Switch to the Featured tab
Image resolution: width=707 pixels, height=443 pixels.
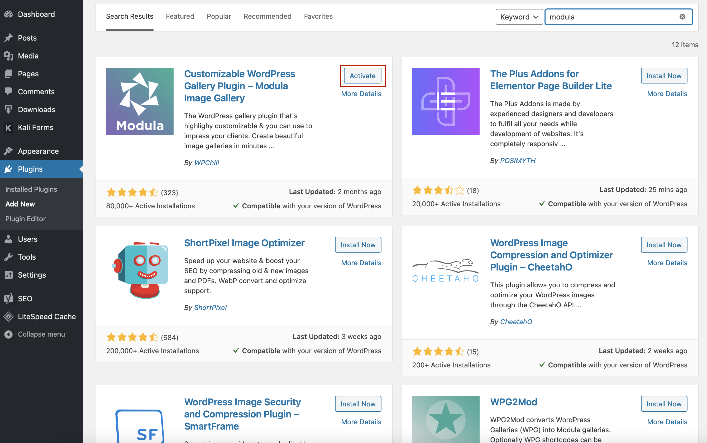(x=180, y=16)
